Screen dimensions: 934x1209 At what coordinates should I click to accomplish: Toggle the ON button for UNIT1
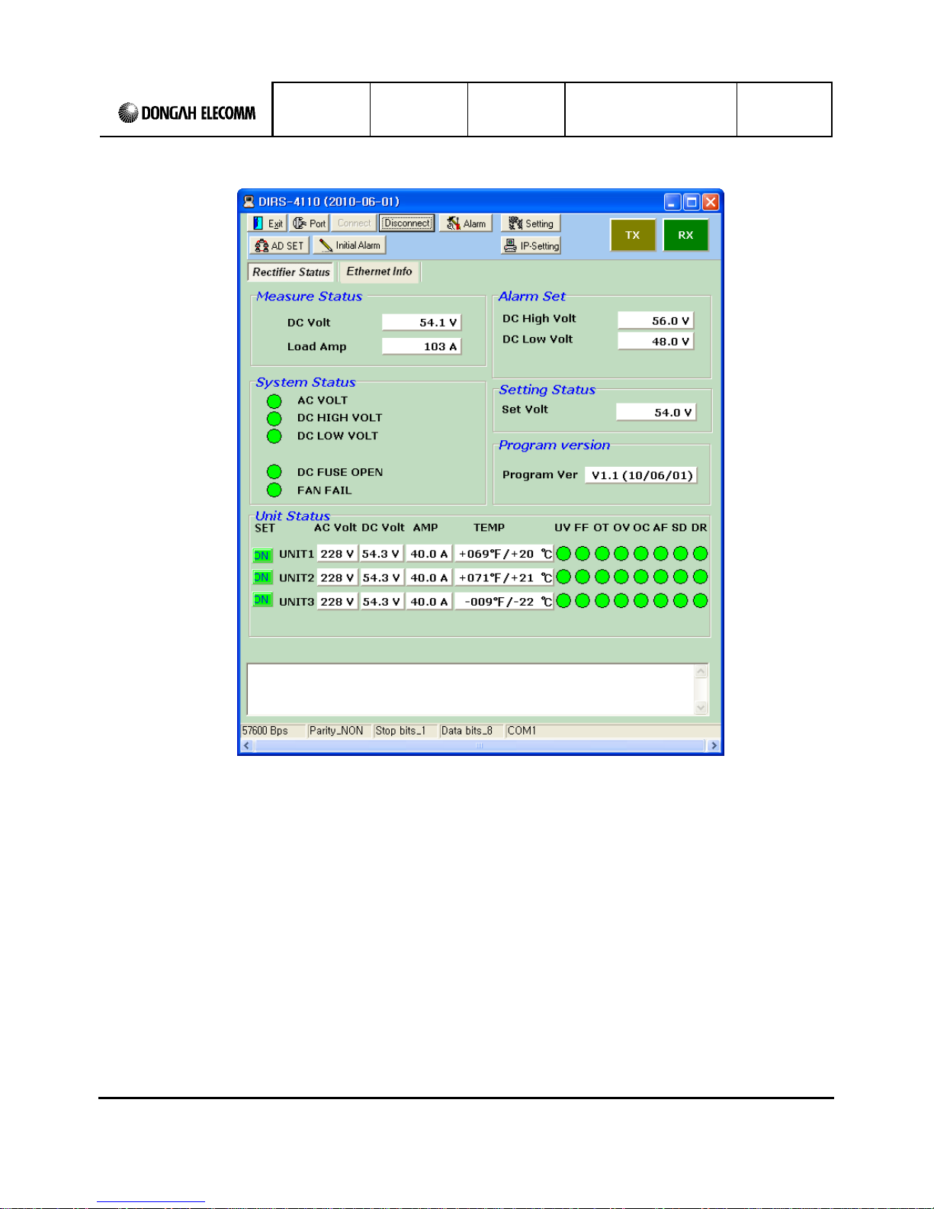pyautogui.click(x=262, y=555)
